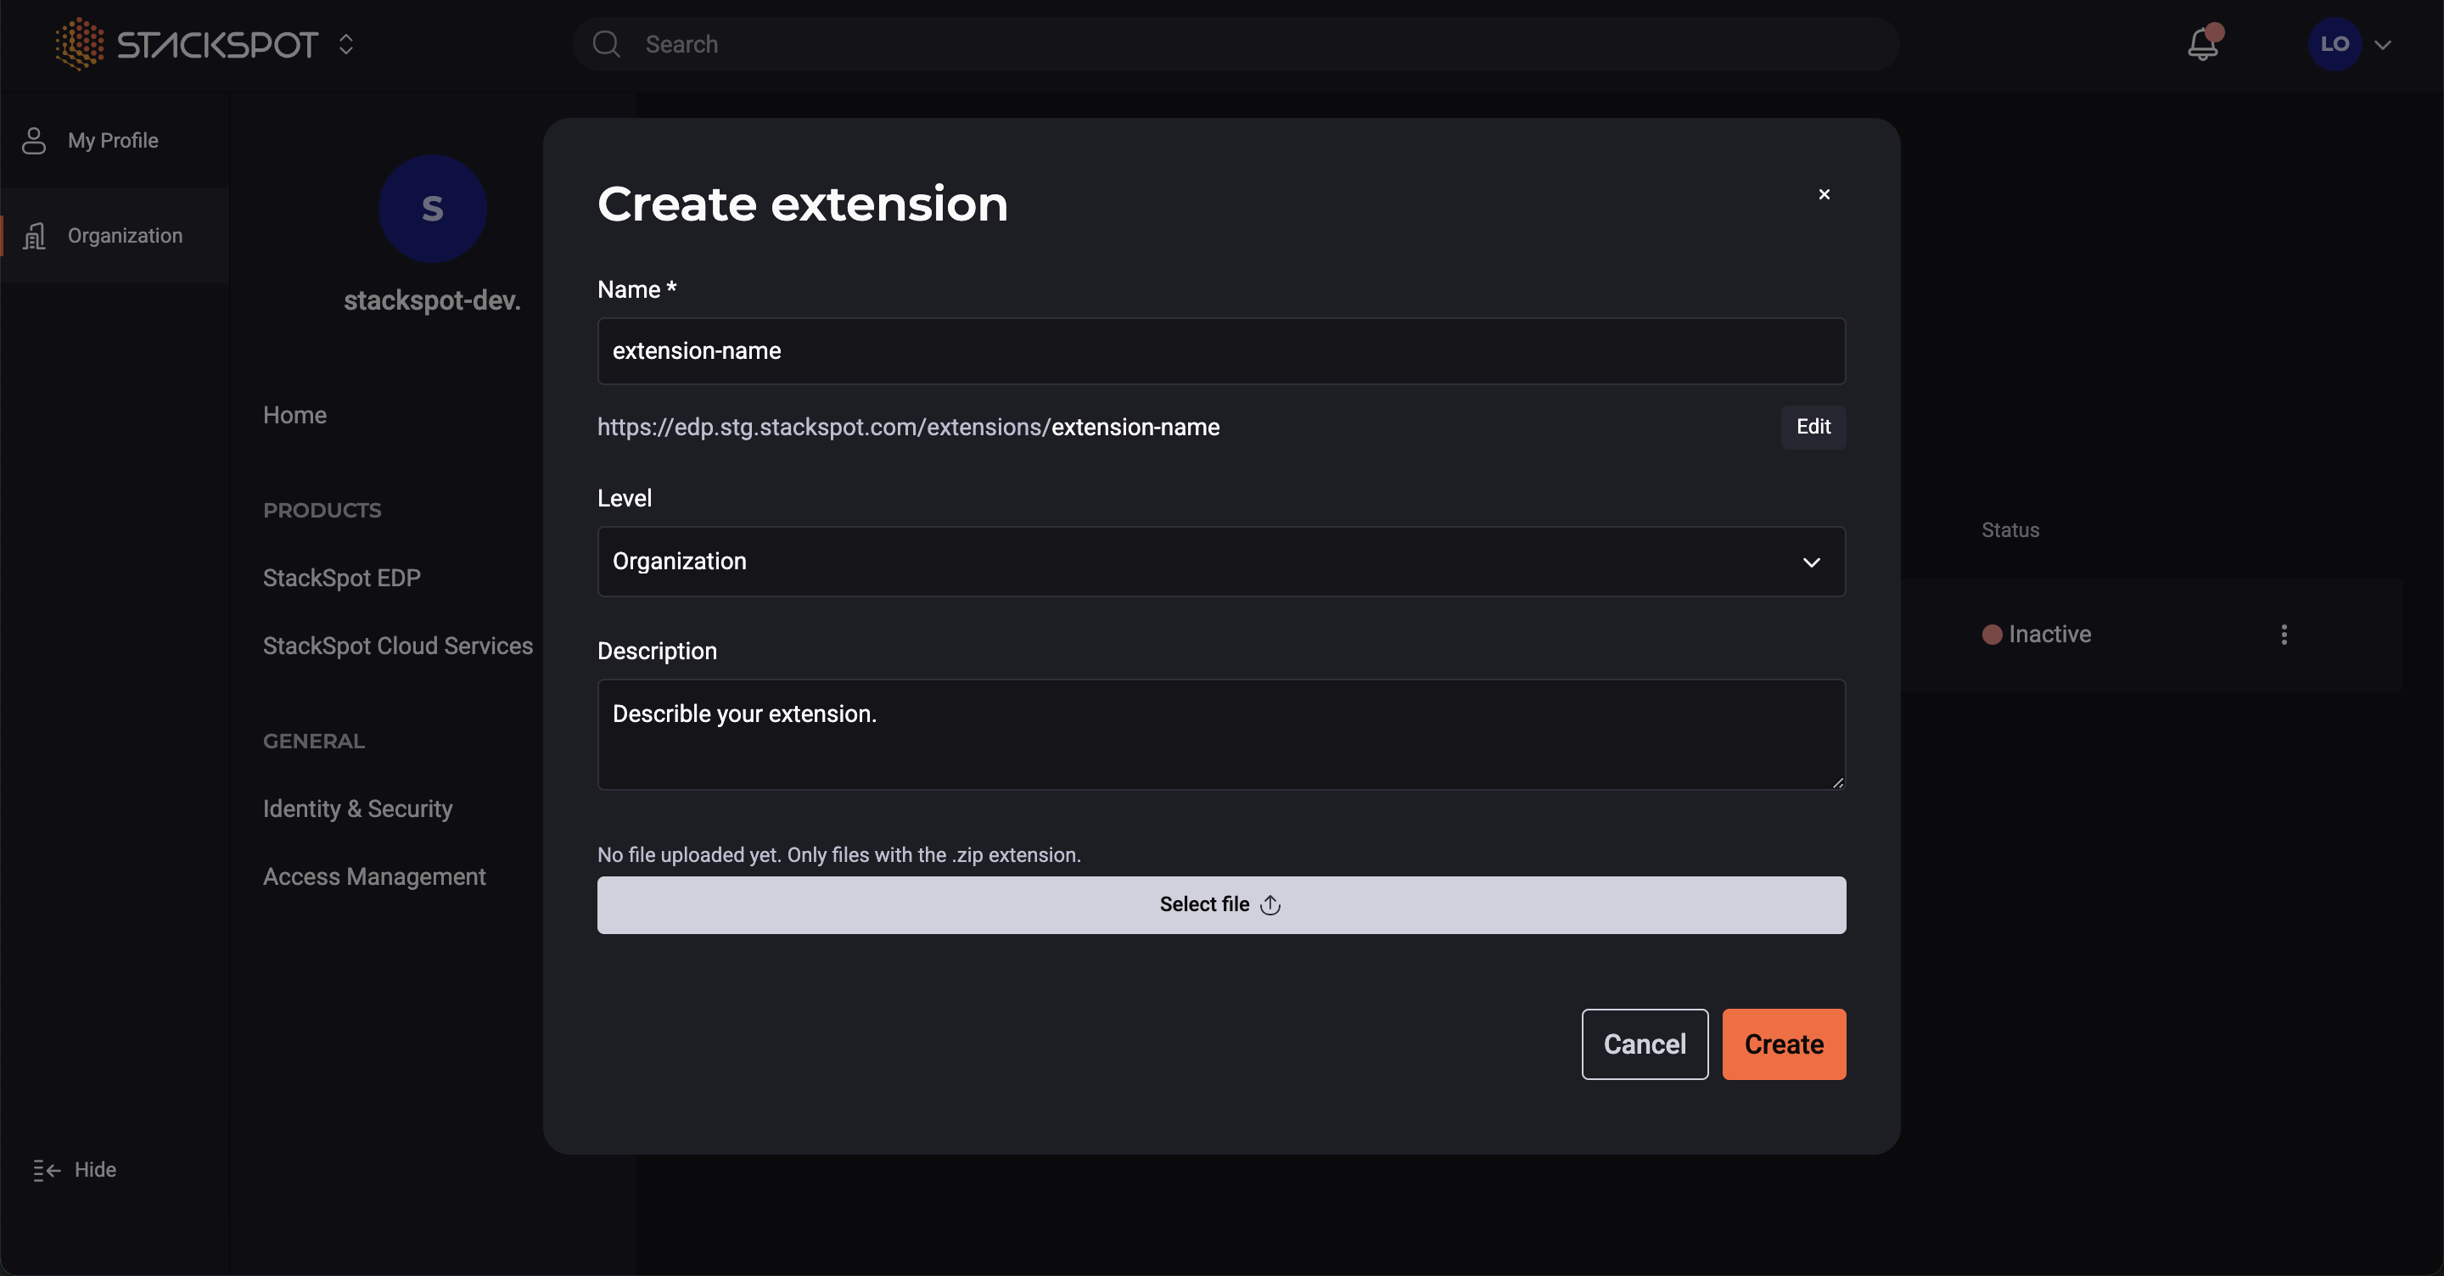Open Access Management page
The width and height of the screenshot is (2444, 1276).
pyautogui.click(x=373, y=876)
